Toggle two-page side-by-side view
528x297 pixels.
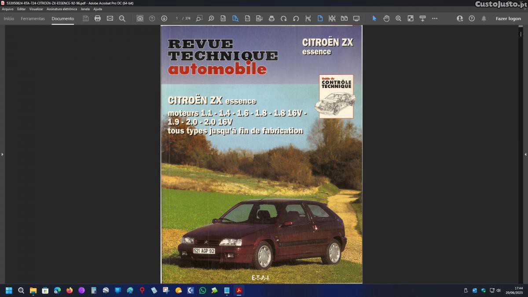(x=344, y=18)
